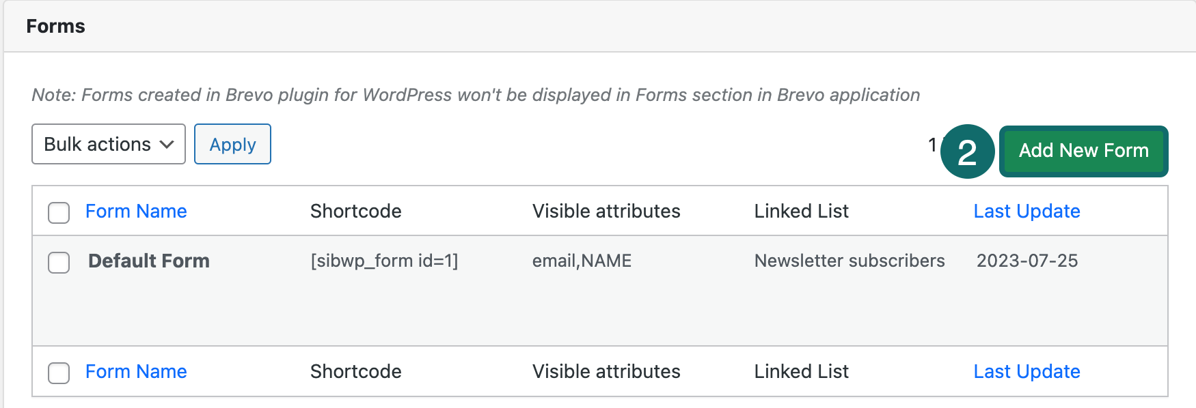
Task: Open the Bulk actions dropdown
Action: (x=108, y=145)
